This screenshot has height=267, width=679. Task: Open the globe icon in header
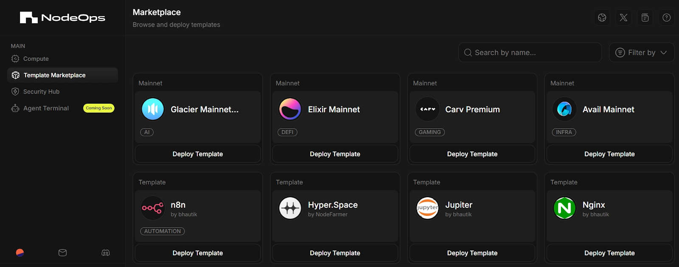tap(602, 17)
